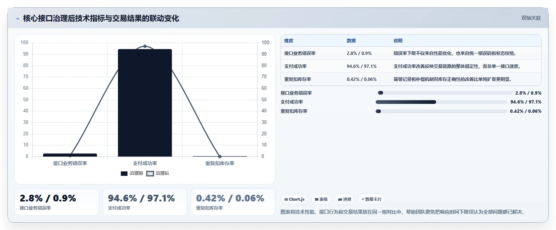This screenshot has width=556, height=230.
Task: Click the 支付成功率 progress bar
Action: (x=441, y=102)
